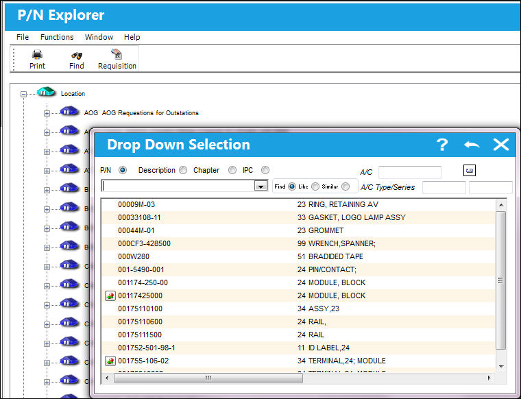Open the P/N search combo box arrow

coord(260,186)
